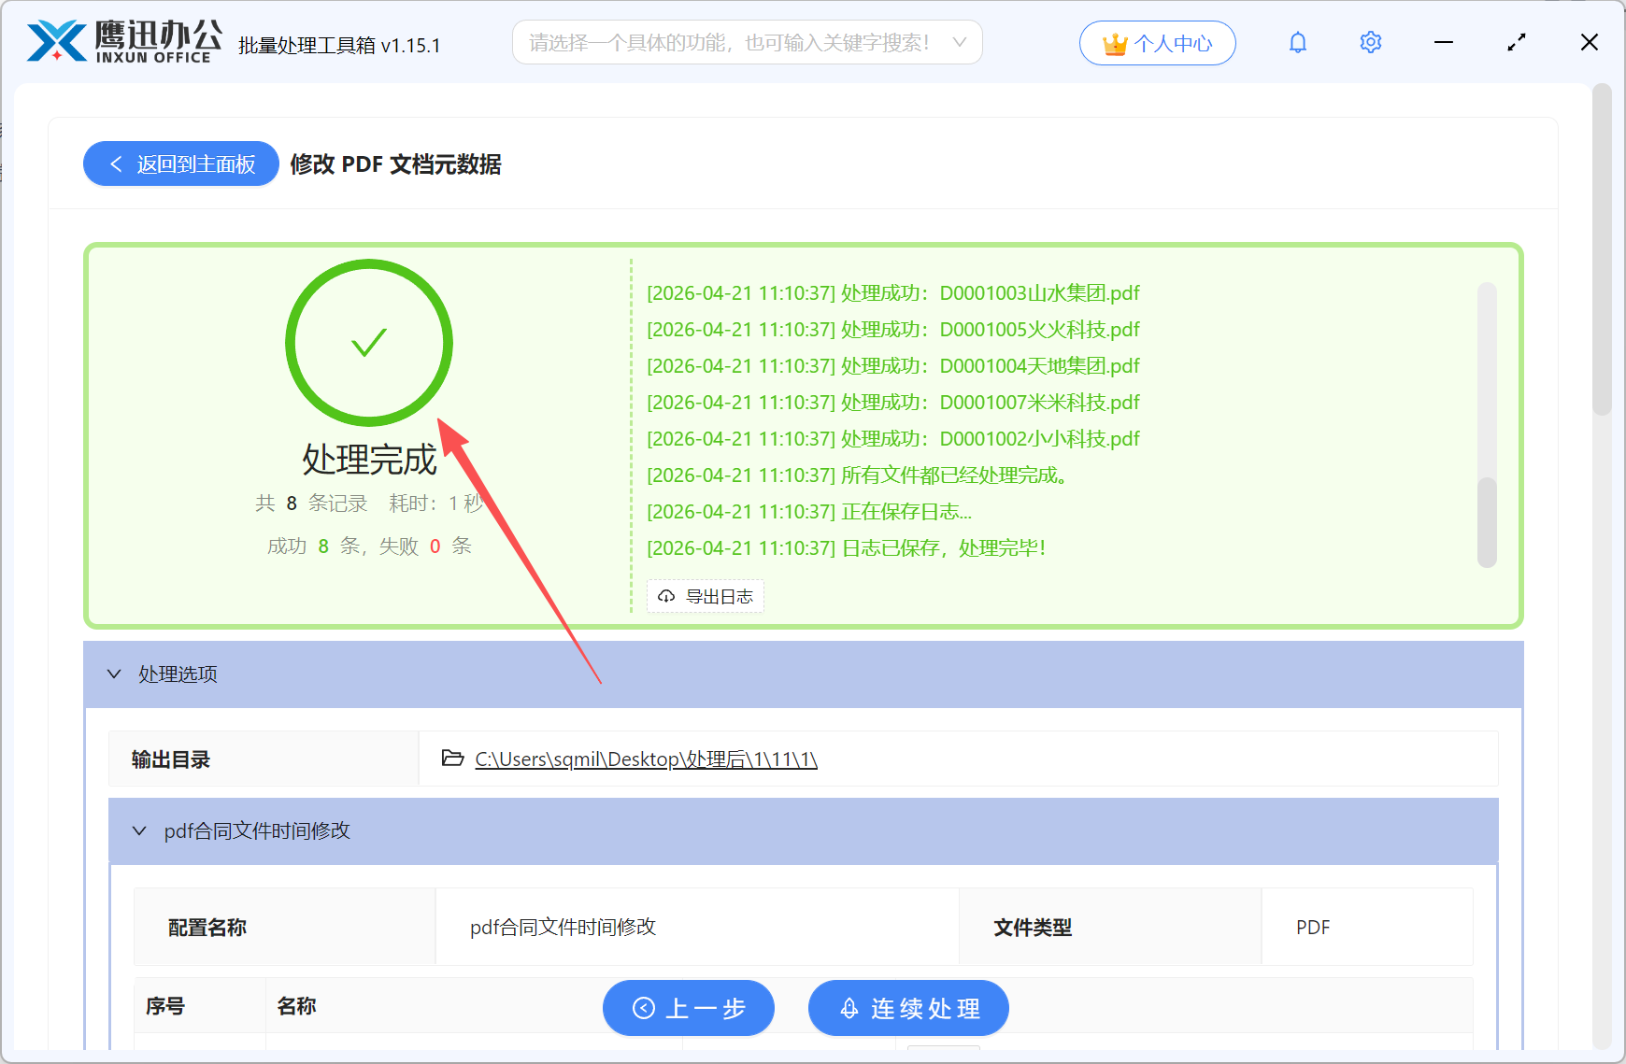This screenshot has height=1064, width=1626.
Task: Click 连续处理 to continue processing
Action: pyautogui.click(x=908, y=1008)
